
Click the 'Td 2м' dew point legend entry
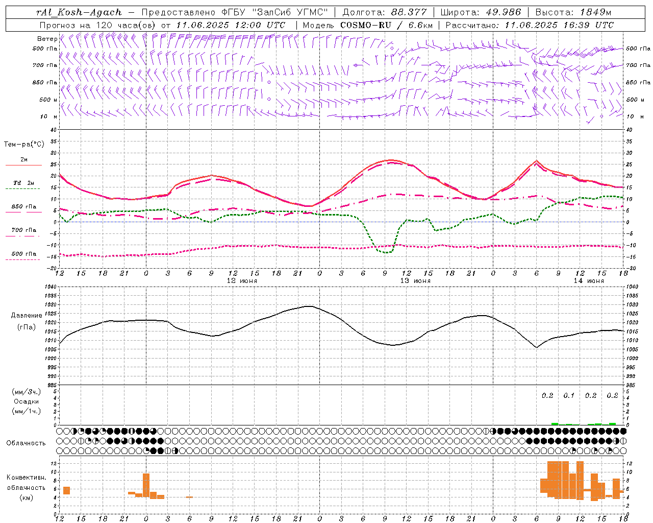pyautogui.click(x=24, y=183)
